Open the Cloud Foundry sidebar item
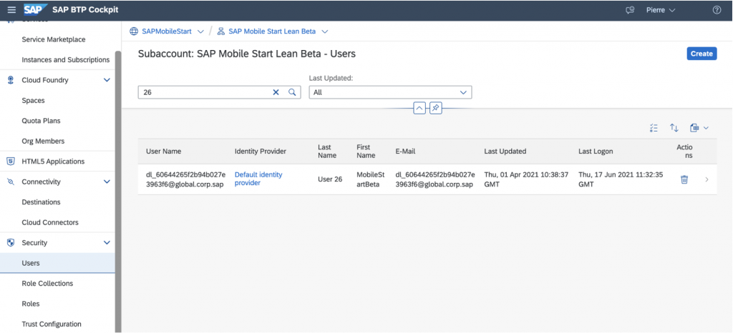 45,80
